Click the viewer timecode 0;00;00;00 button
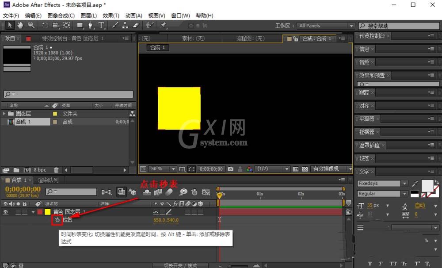The height and width of the screenshot is (268, 442). [x=211, y=169]
